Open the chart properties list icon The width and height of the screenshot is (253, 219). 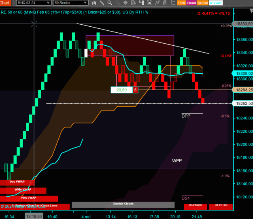click(x=173, y=3)
